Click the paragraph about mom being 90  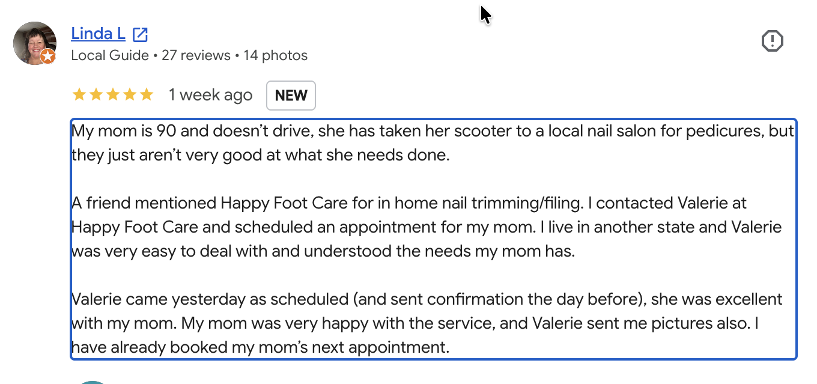pos(433,143)
